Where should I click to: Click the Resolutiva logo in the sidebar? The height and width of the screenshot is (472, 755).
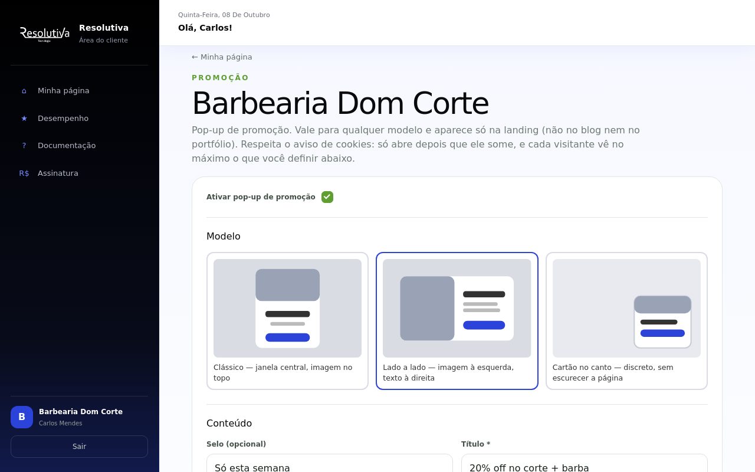[45, 34]
